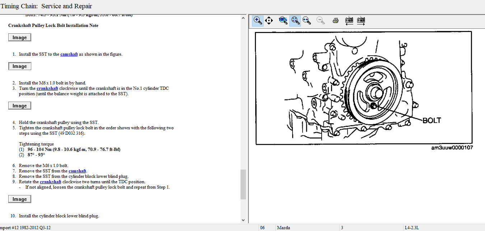This screenshot has height=231, width=485.
Task: Toggle the fit-to-window magnifier tool
Action: [x=295, y=20]
